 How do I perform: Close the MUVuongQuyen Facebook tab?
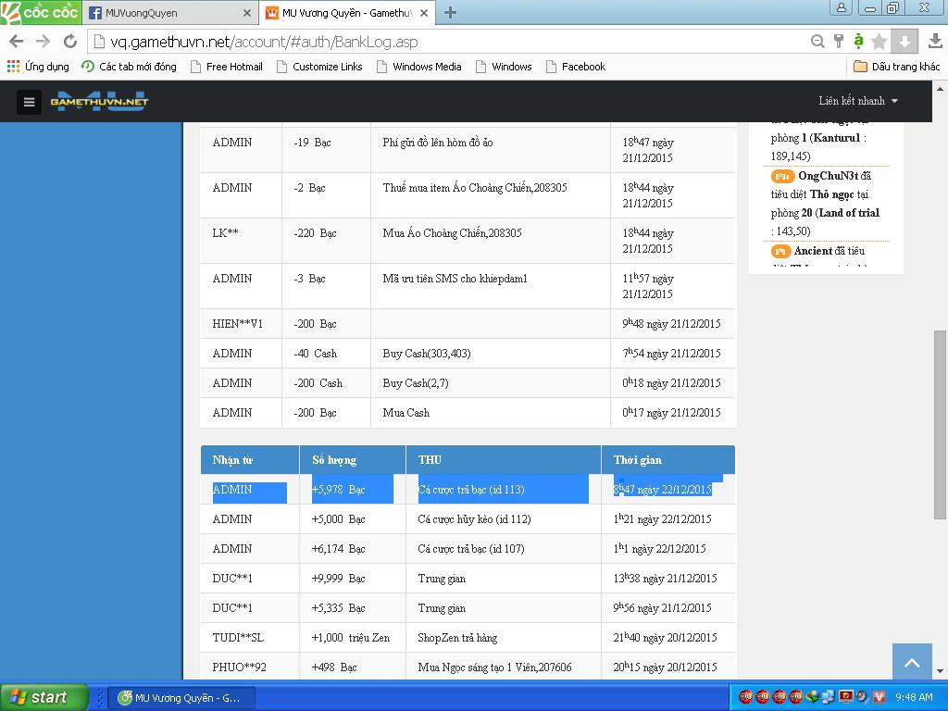(x=246, y=13)
